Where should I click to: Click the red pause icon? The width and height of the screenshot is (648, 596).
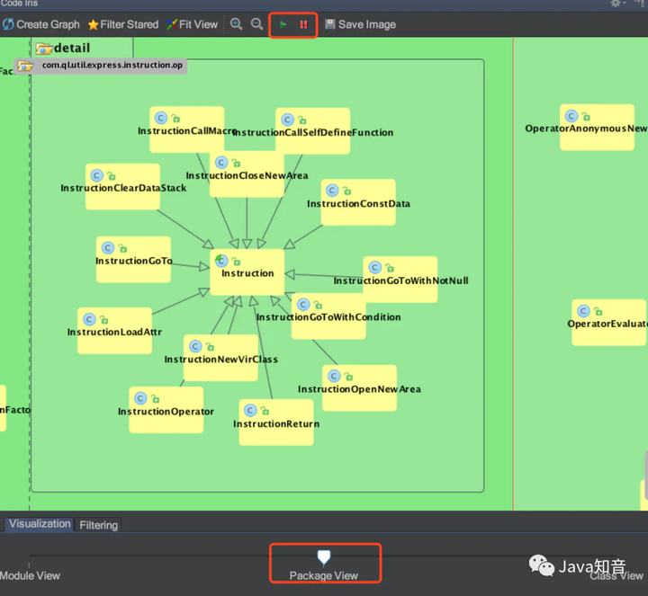click(x=303, y=25)
